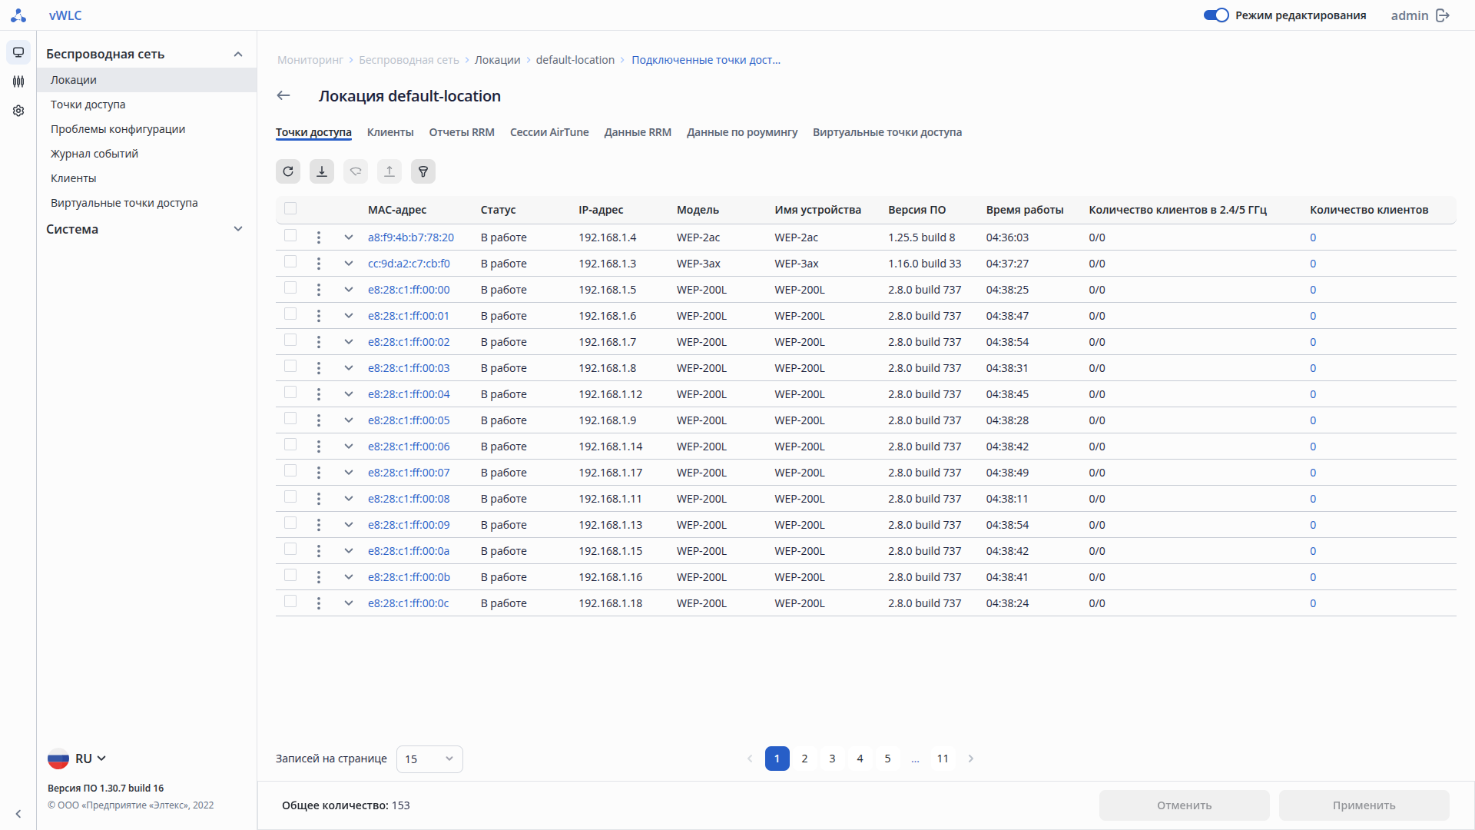Image resolution: width=1475 pixels, height=830 pixels.
Task: Open settings gear in left icon rail
Action: click(18, 111)
